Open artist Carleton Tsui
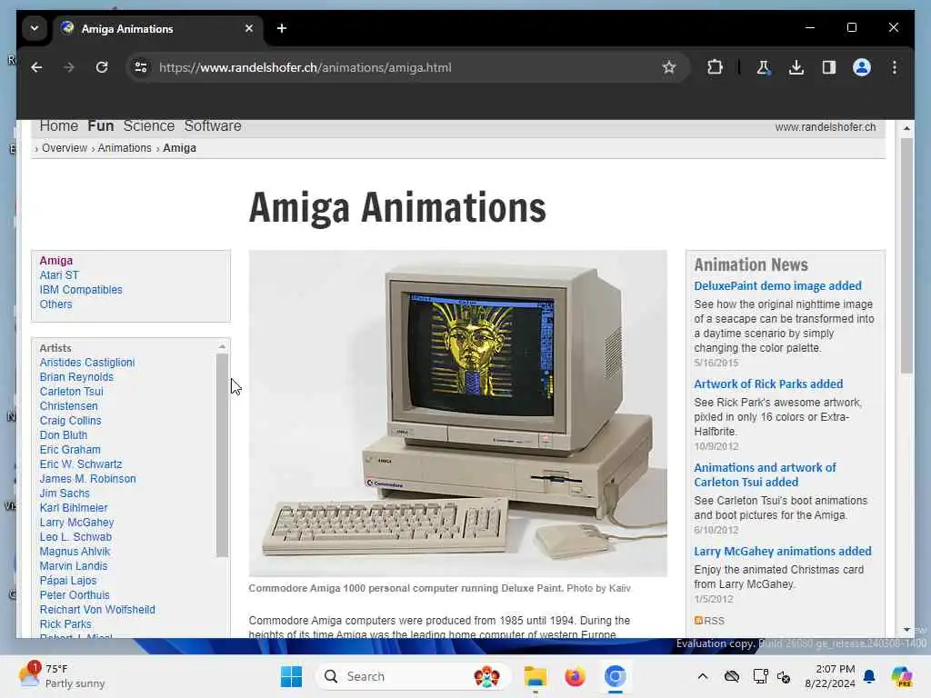The width and height of the screenshot is (931, 698). [71, 392]
